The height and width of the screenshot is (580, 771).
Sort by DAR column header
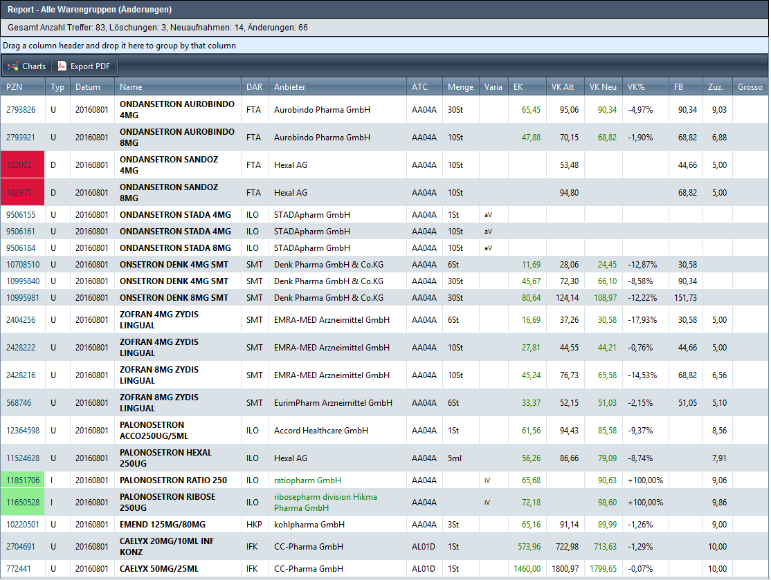[255, 87]
